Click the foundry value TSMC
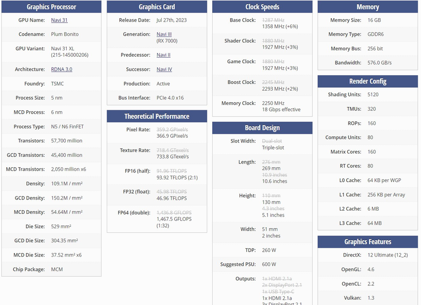Viewport: 421px width, 305px height. click(x=58, y=84)
